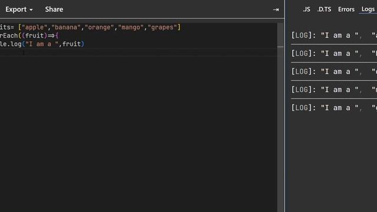
Task: Click the "I am a " string in code
Action: 42,44
